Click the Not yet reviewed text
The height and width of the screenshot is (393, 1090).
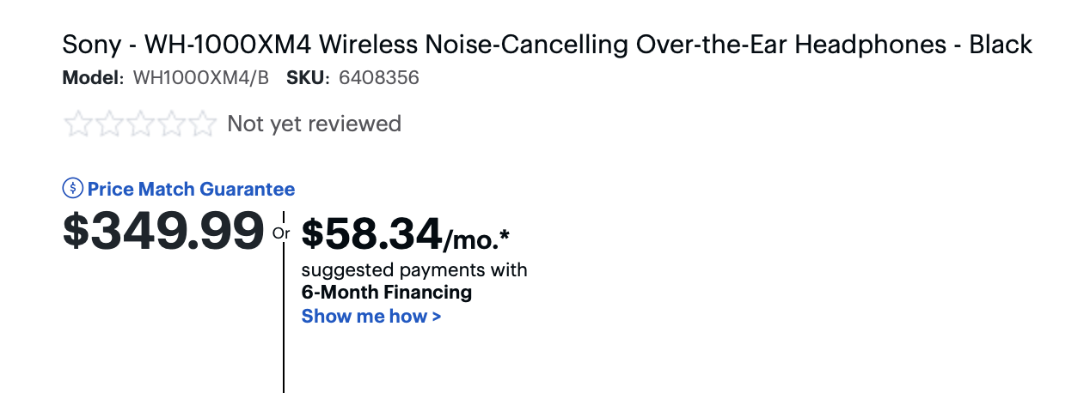[x=314, y=124]
